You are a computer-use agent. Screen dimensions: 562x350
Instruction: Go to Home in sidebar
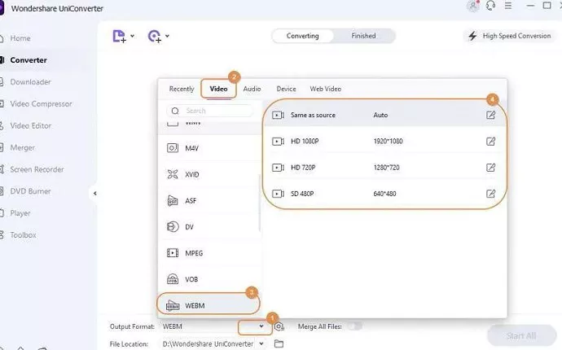20,38
